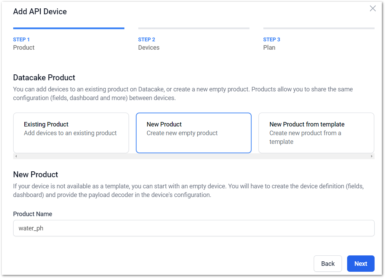Focus the Product Name input field
385x278 pixels.
pyautogui.click(x=194, y=228)
